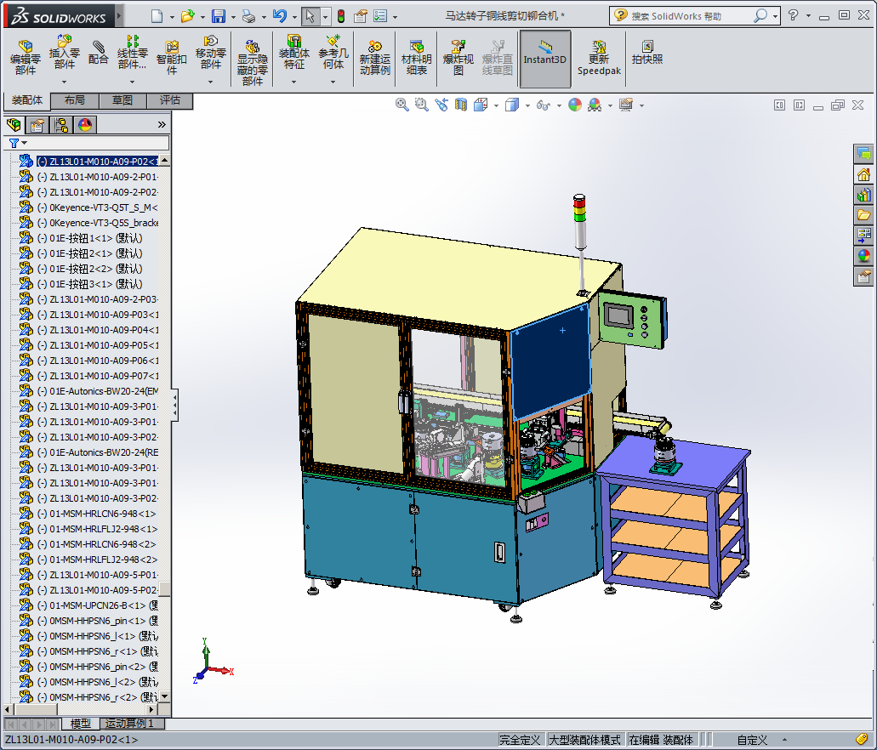Open the Linear Component Pattern dropdown arrow
This screenshot has height=750, width=877.
click(x=133, y=82)
